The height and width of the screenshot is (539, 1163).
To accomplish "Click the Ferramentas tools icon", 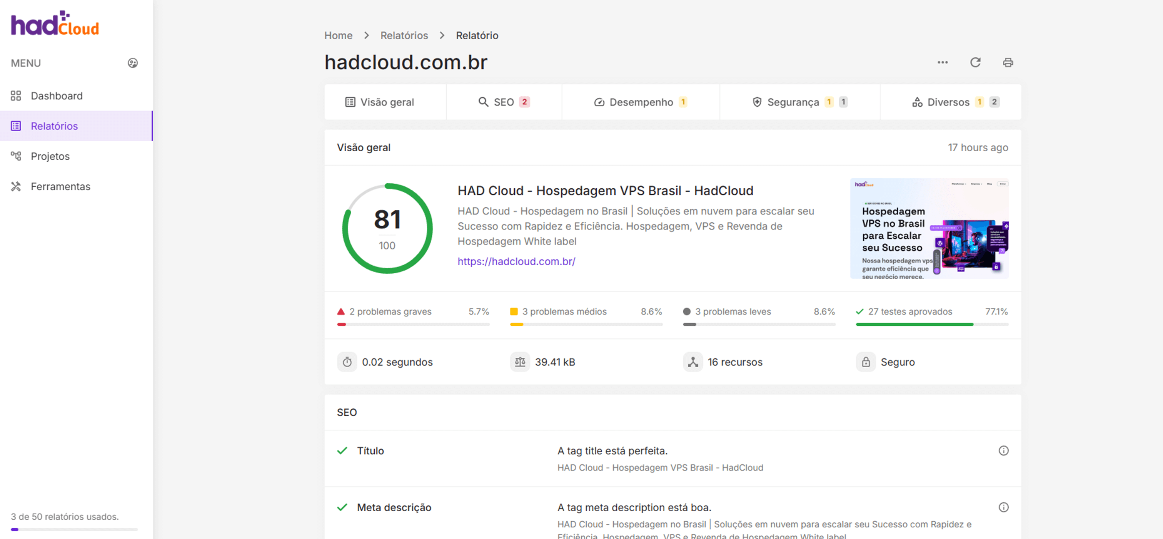I will pyautogui.click(x=16, y=187).
